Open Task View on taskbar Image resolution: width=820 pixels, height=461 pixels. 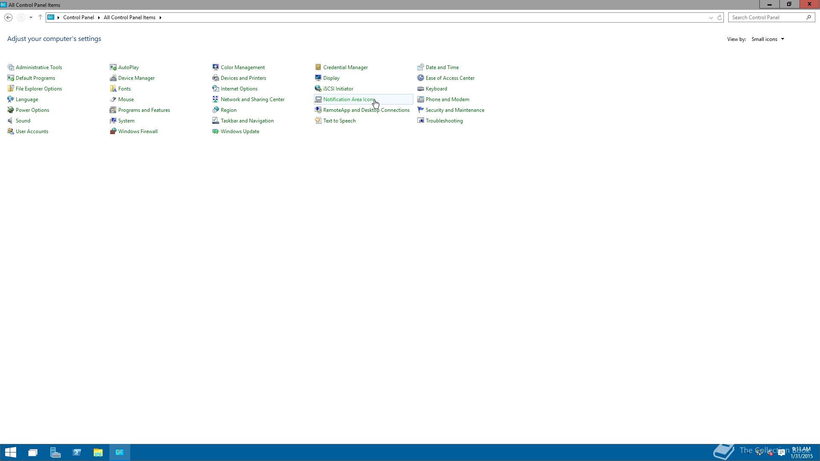(33, 452)
